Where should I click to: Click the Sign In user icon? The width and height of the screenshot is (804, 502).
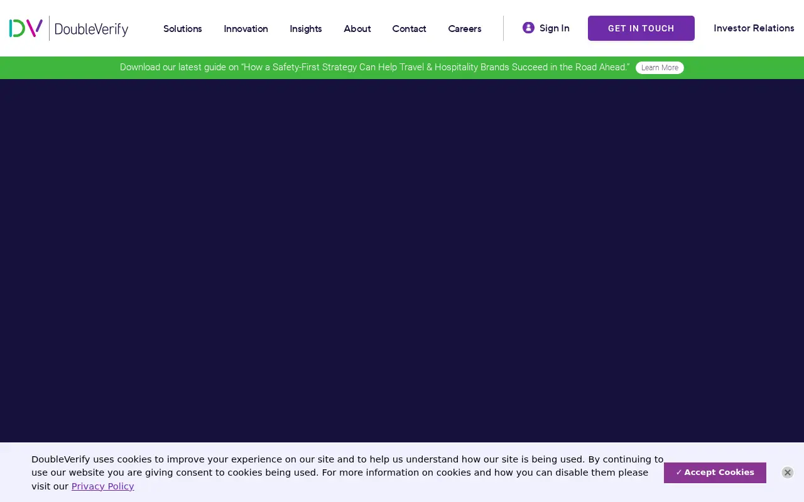coord(528,28)
